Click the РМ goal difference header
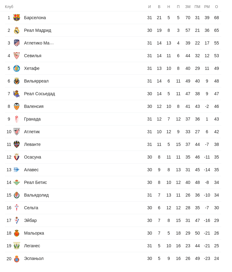The image size is (232, 272). click(207, 7)
